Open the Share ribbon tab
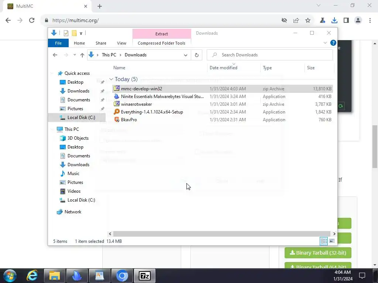378x283 pixels. [101, 43]
